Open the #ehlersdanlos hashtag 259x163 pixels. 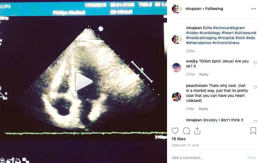point(199,43)
